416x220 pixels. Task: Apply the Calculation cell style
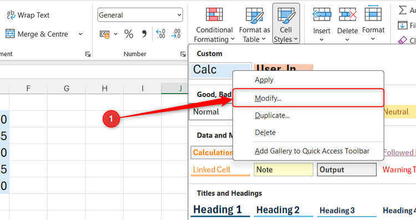(212, 152)
